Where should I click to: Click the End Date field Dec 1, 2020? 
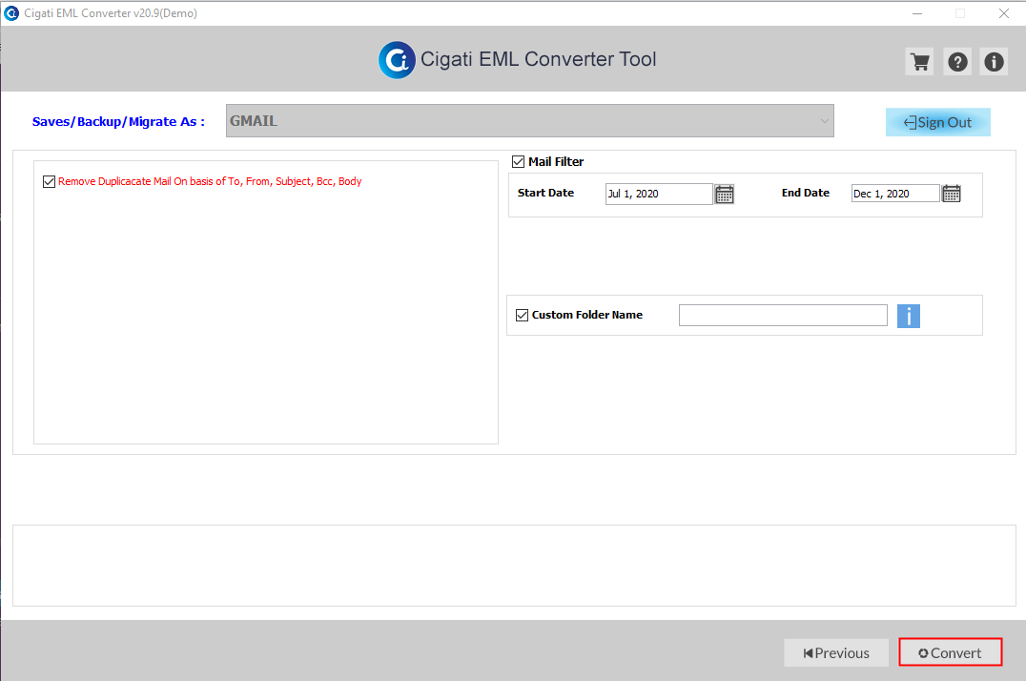tap(895, 194)
